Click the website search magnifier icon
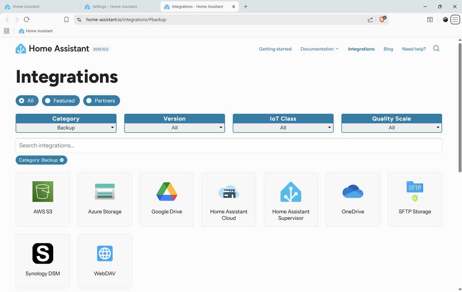The image size is (462, 292). pyautogui.click(x=436, y=49)
